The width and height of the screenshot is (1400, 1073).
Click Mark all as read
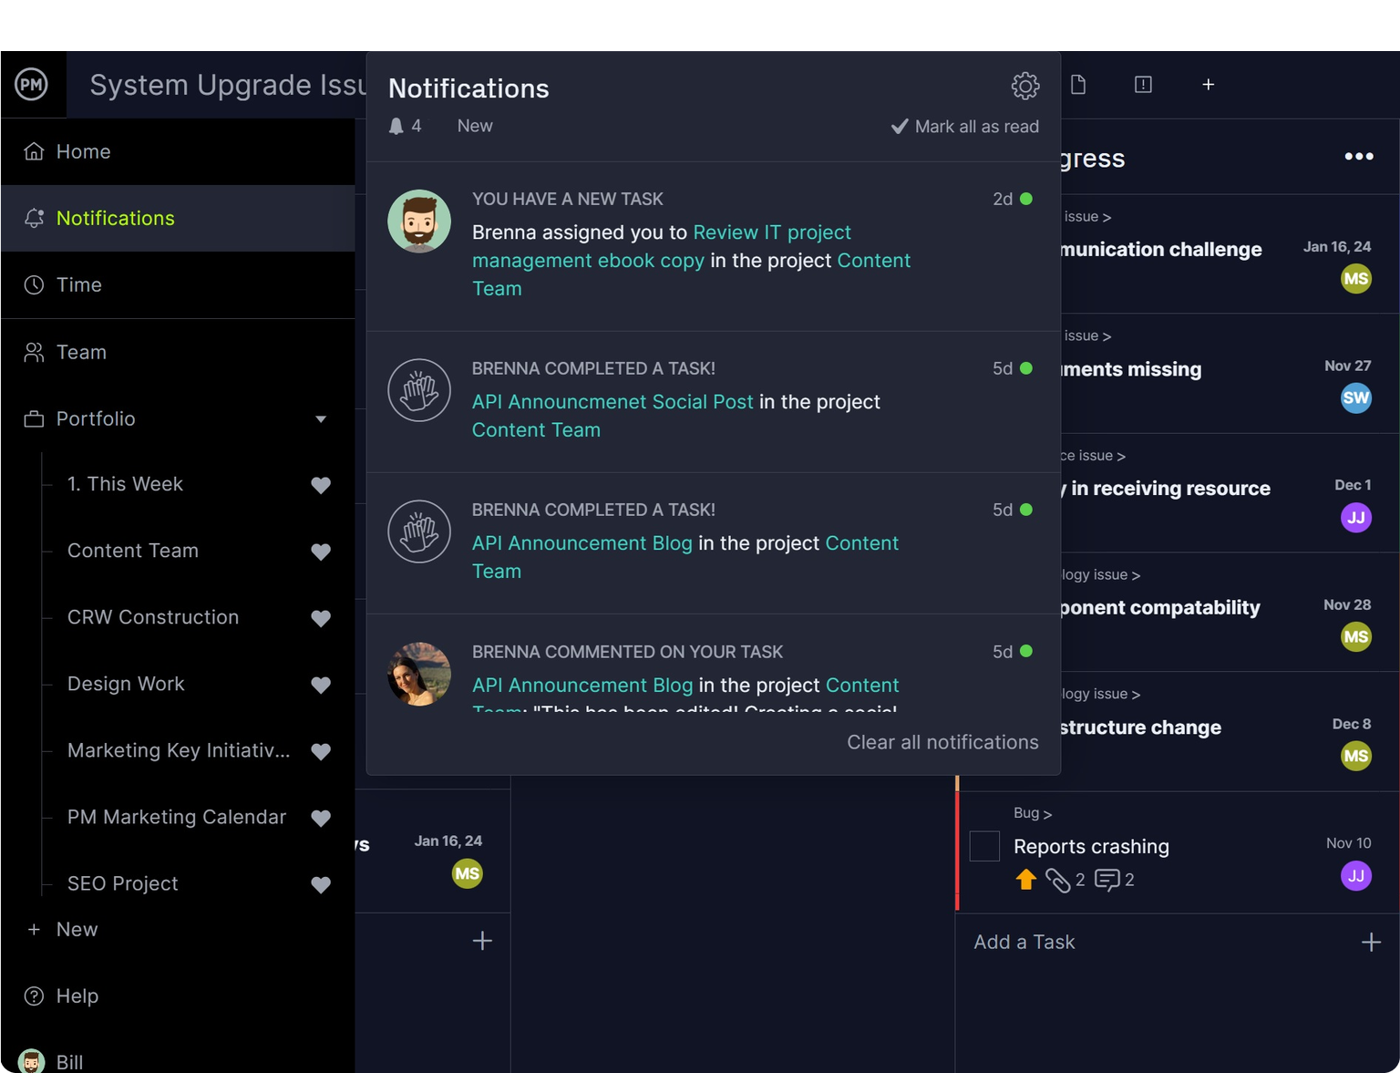(x=965, y=127)
